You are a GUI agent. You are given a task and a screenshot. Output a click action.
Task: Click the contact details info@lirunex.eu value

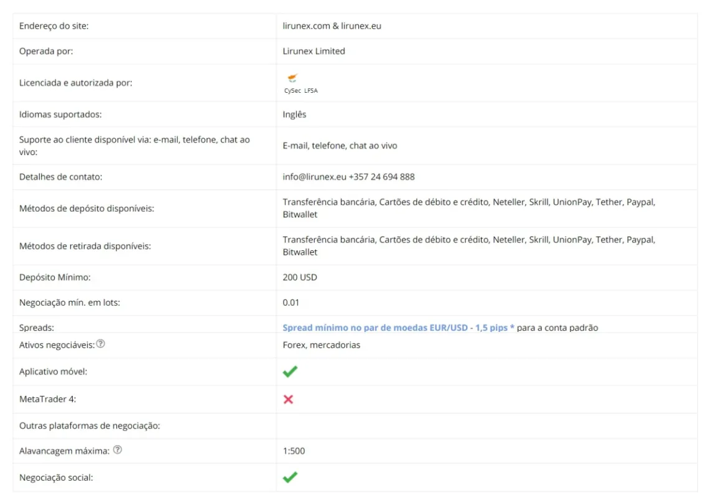tap(349, 177)
